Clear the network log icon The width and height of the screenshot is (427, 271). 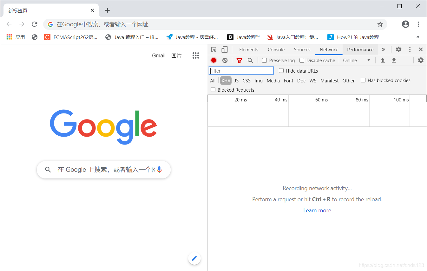pos(225,60)
